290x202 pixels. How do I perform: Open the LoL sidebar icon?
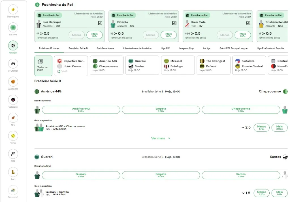point(13,172)
